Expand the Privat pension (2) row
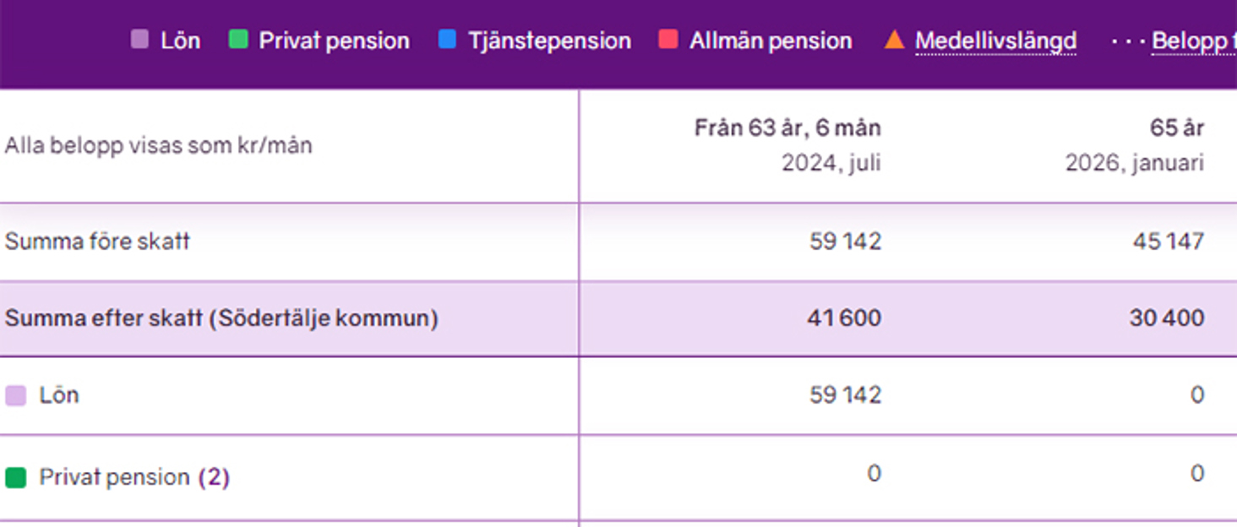 [214, 477]
